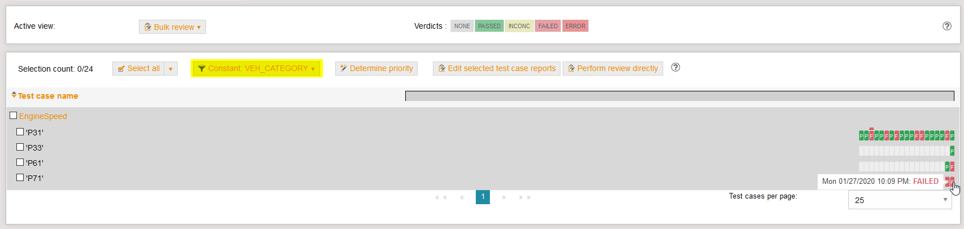Click the first green P result in the 'P31' row
Image resolution: width=964 pixels, height=229 pixels.
[861, 136]
